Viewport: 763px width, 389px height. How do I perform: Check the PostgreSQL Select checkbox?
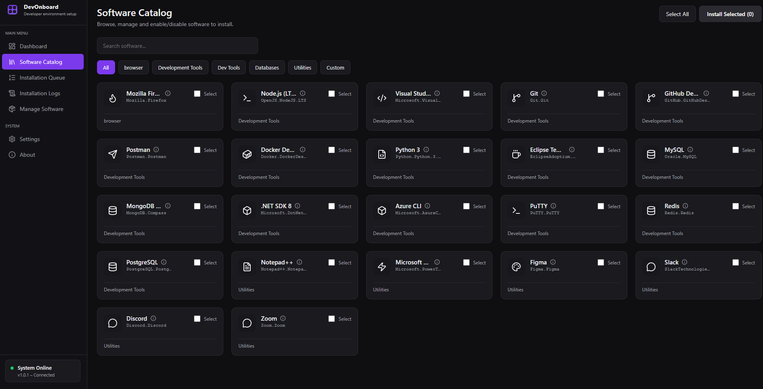click(197, 262)
